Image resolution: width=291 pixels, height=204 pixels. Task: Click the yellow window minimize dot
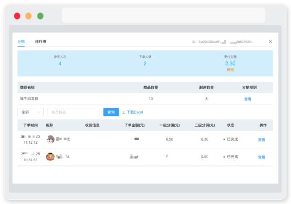tap(28, 16)
